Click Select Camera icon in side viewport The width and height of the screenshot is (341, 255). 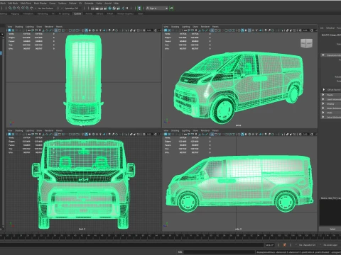(x=166, y=134)
